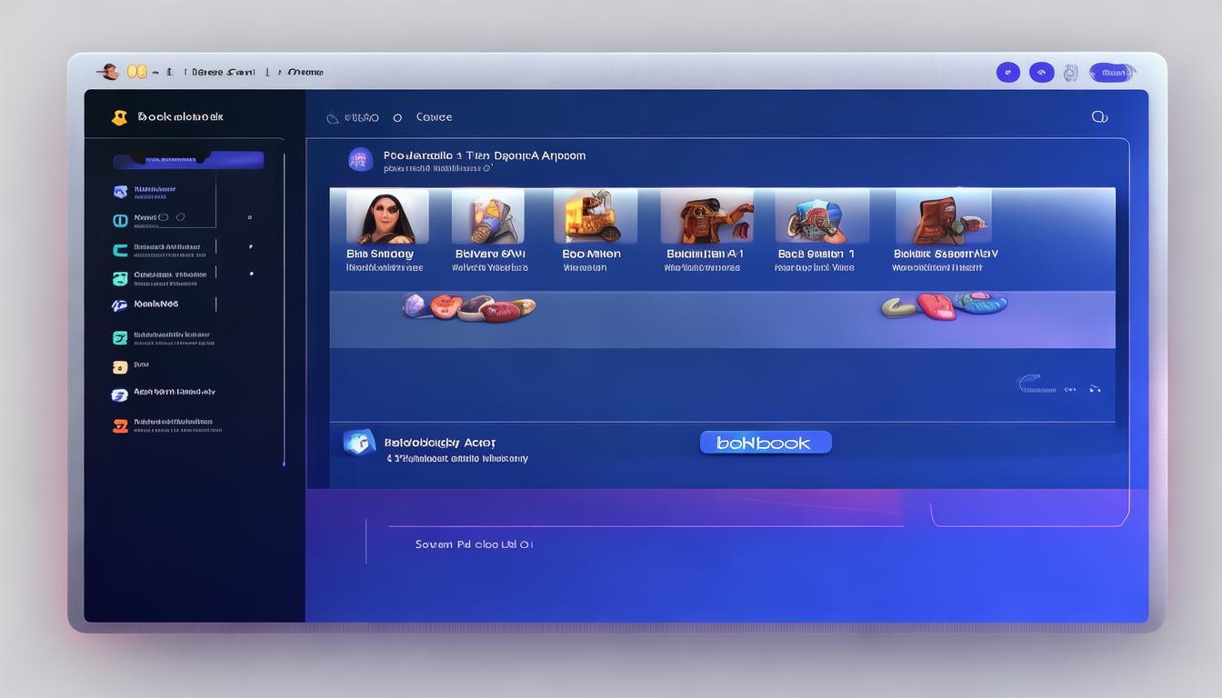The width and height of the screenshot is (1222, 698).
Task: Click the yellow logo icon beside the sidebar title
Action: (119, 117)
